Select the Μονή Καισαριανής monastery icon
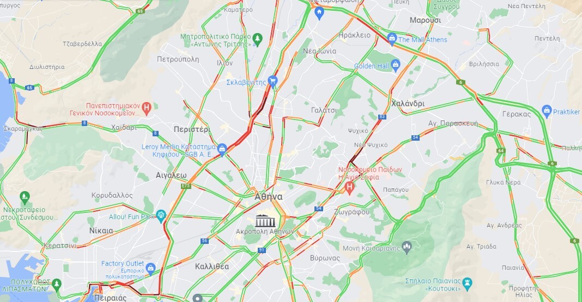Screen dimensions: 582x302 point(407,247)
